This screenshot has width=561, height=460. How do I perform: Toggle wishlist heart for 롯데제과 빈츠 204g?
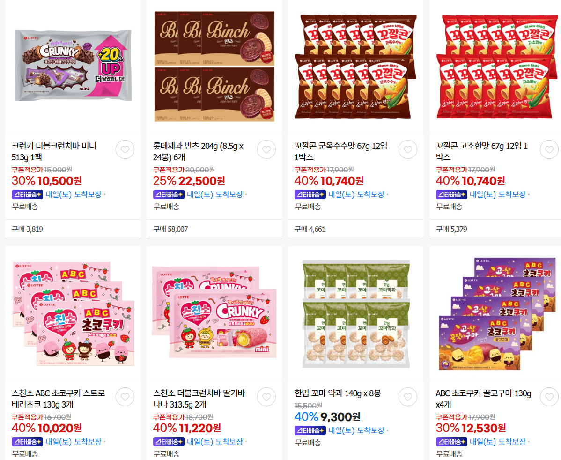[266, 149]
